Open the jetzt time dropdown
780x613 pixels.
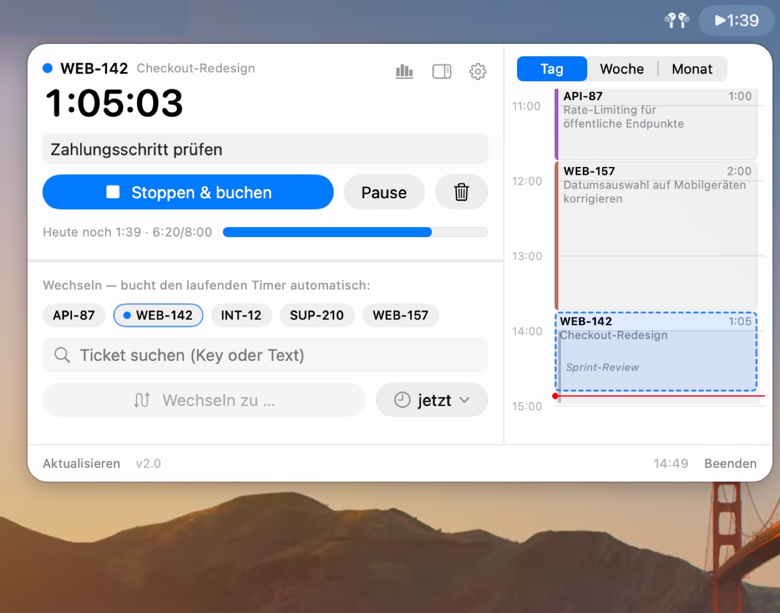coord(432,400)
